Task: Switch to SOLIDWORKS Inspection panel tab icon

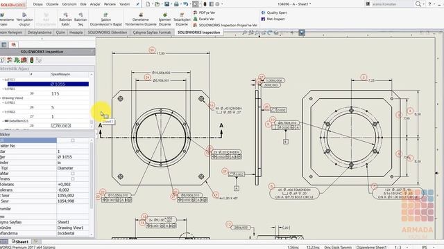Action: (x=13, y=44)
